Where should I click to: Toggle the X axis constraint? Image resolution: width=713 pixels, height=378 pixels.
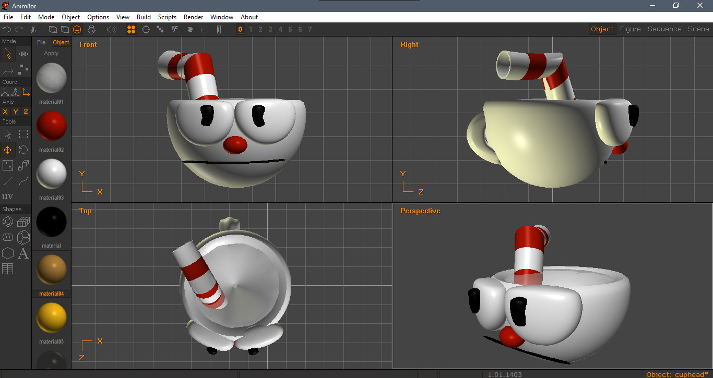[x=5, y=112]
